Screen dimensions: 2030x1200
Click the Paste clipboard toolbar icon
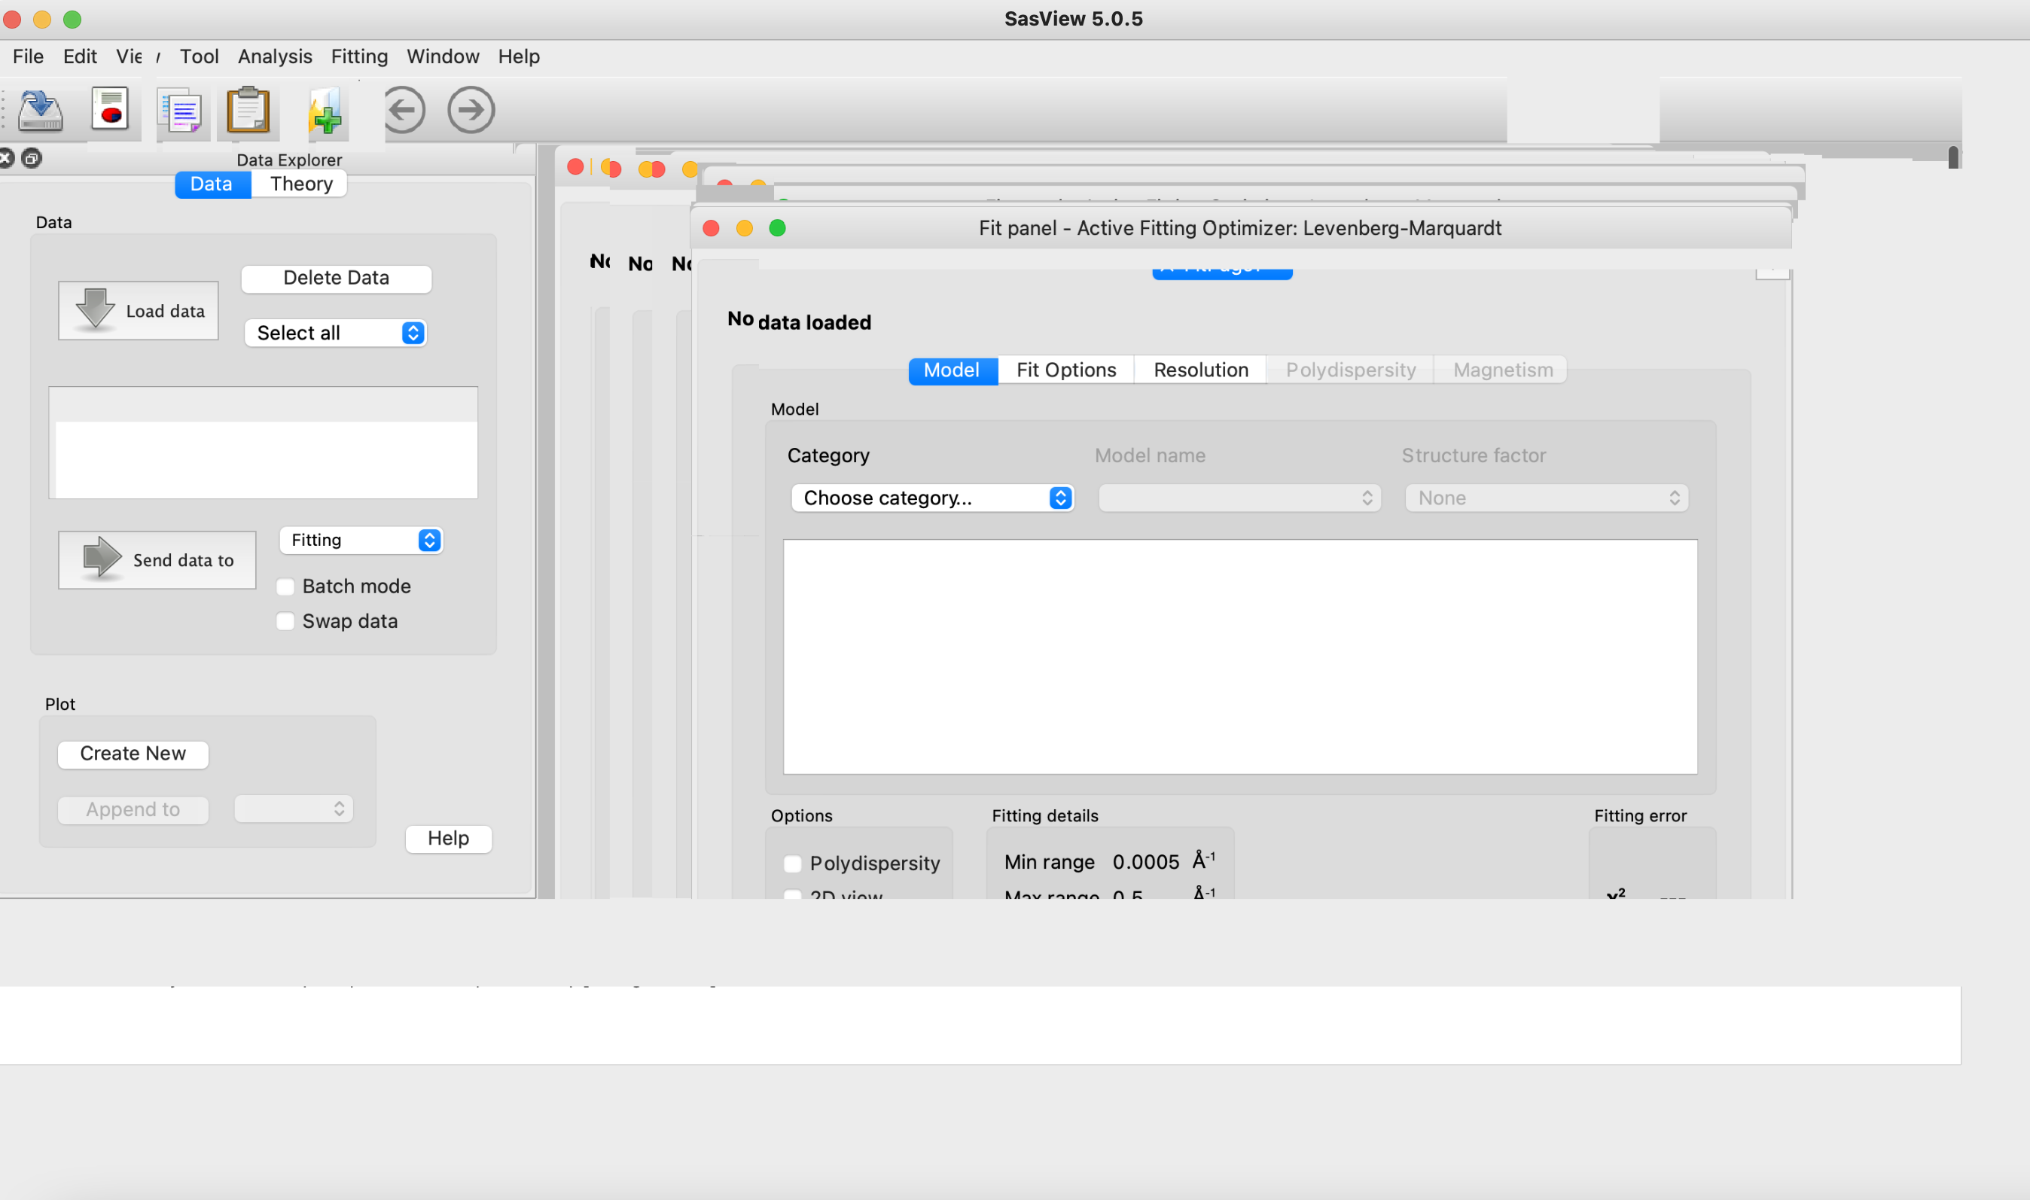[248, 110]
